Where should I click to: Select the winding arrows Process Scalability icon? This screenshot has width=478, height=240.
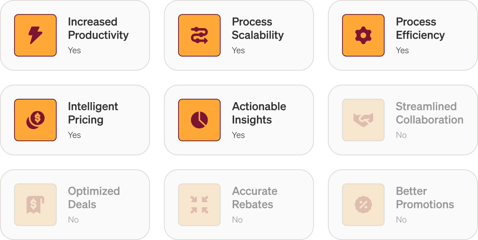(x=199, y=35)
